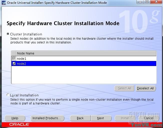The image size is (163, 128).
Task: Select the Cluster Installation radio button
Action: pos(8,34)
